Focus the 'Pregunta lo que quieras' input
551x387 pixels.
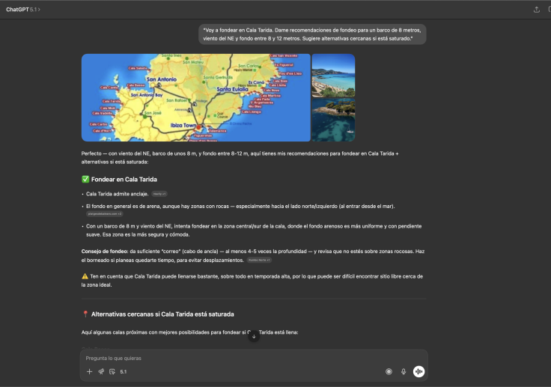point(225,358)
